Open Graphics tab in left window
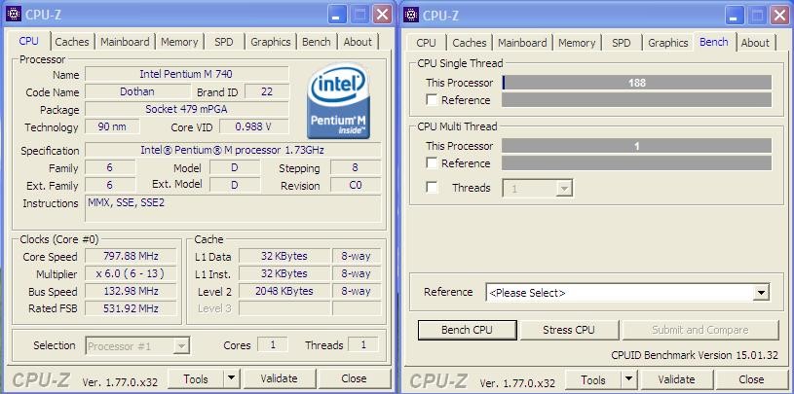 tap(271, 42)
